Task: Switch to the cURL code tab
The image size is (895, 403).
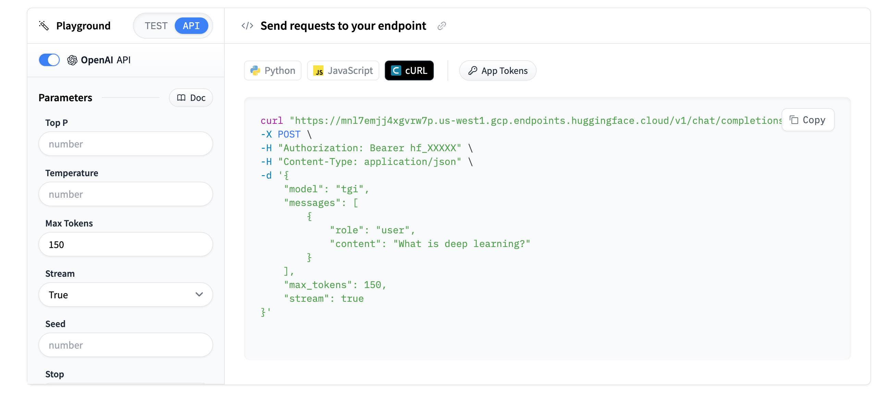Action: point(409,70)
